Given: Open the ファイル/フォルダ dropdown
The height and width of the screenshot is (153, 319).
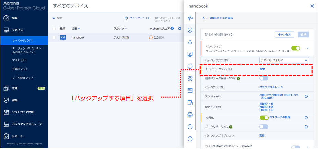Looking at the screenshot, I should (x=284, y=60).
